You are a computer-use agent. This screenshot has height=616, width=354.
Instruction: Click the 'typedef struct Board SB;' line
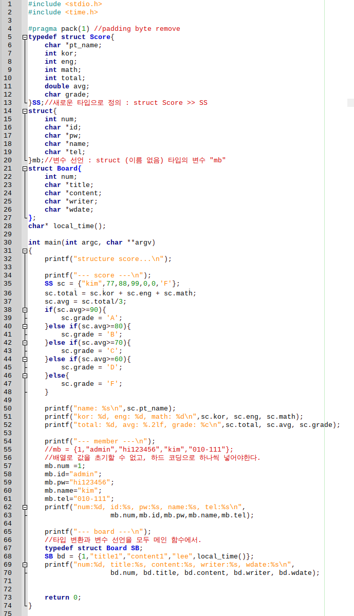click(x=94, y=548)
